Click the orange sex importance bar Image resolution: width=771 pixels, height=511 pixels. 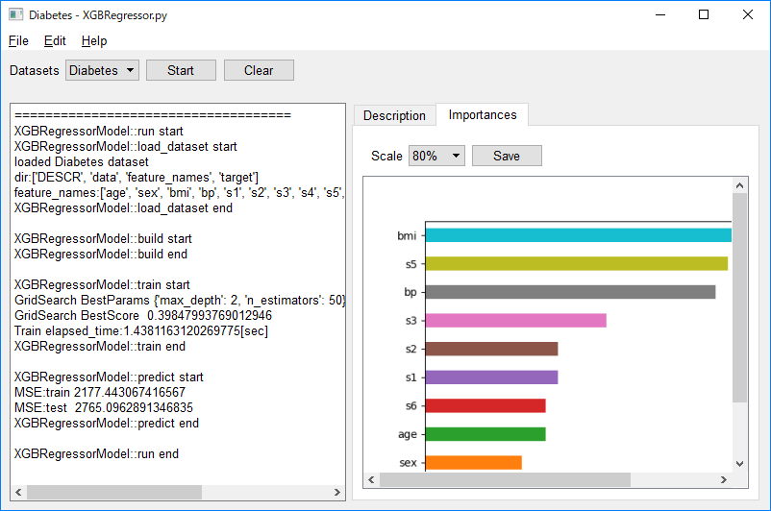tap(474, 463)
